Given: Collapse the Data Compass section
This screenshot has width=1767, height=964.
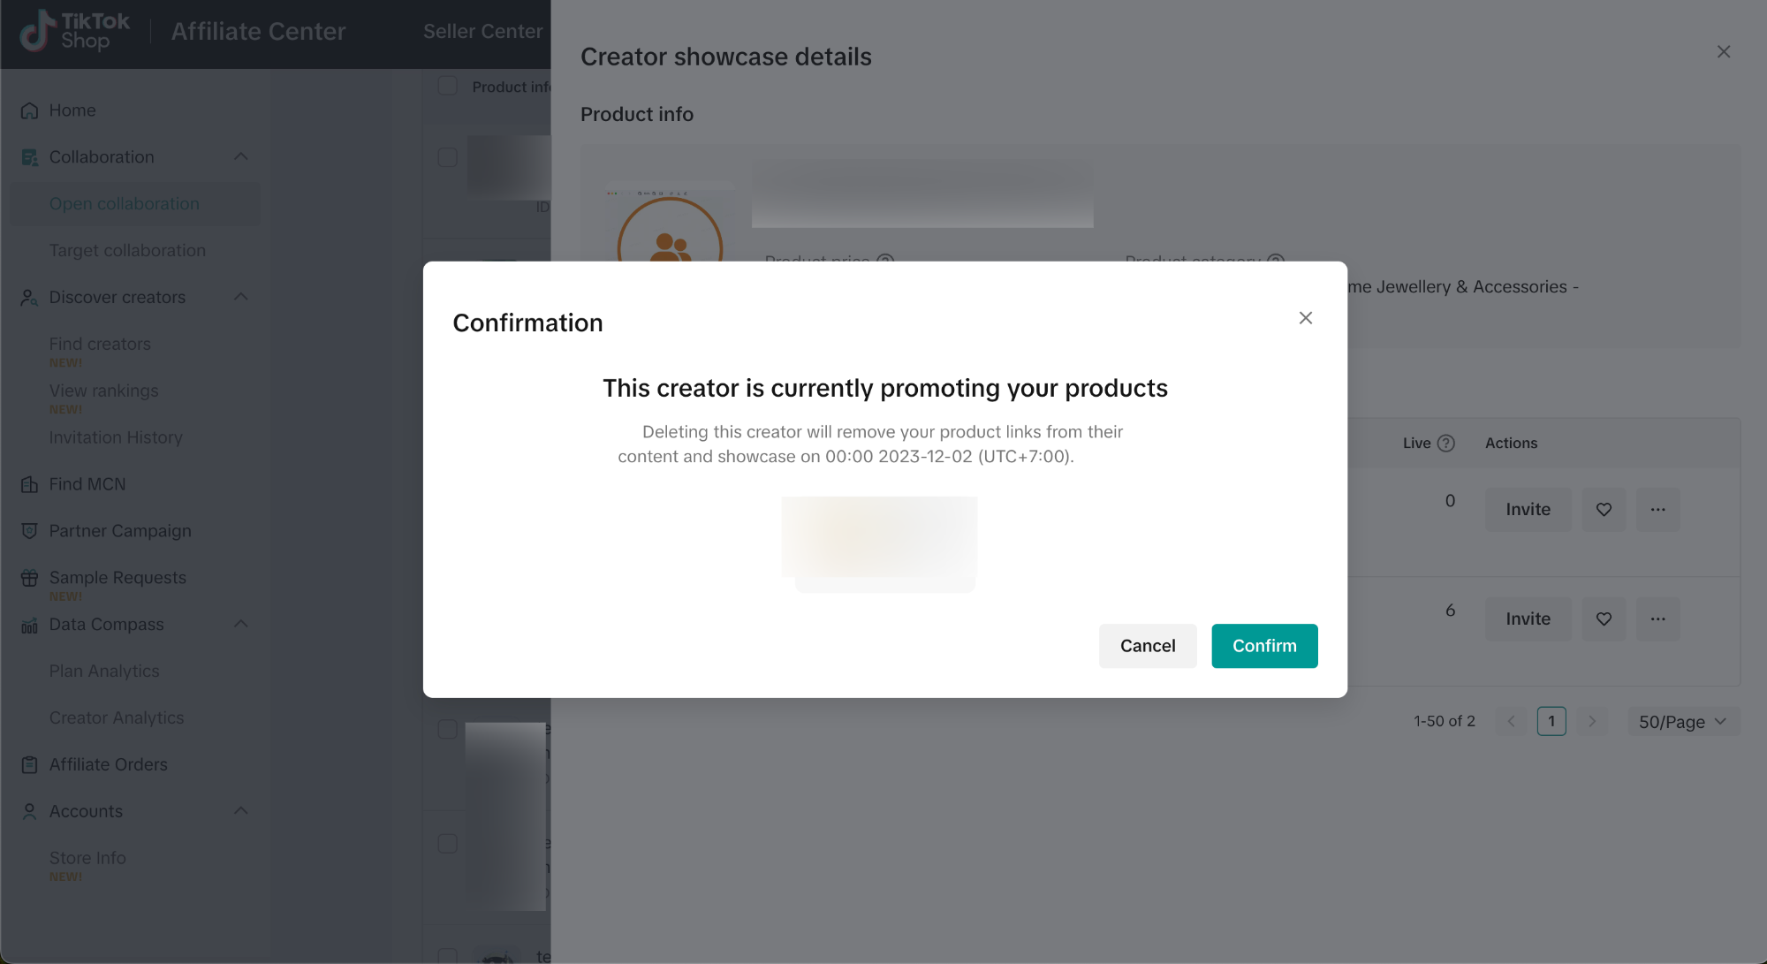Looking at the screenshot, I should click(x=240, y=624).
